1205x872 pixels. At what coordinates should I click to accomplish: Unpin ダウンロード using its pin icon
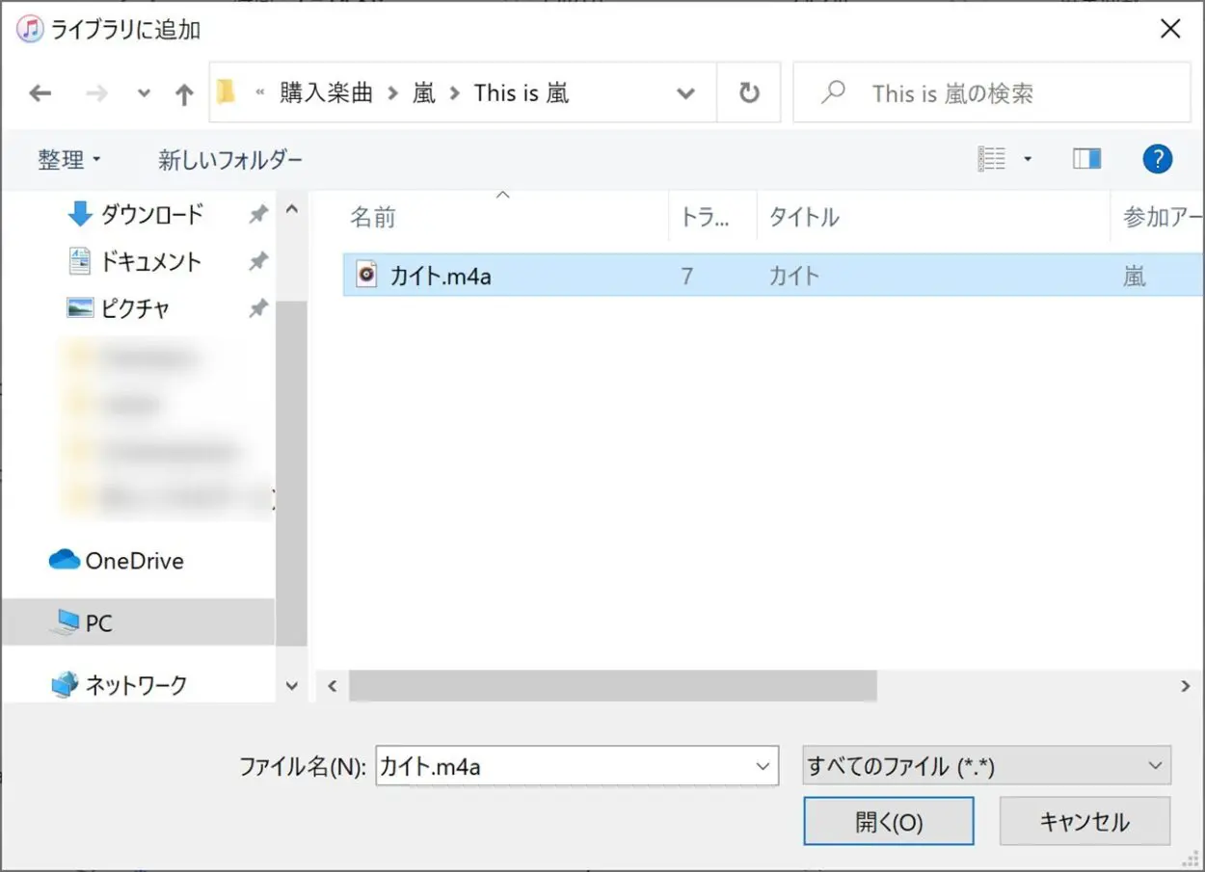[x=258, y=215]
